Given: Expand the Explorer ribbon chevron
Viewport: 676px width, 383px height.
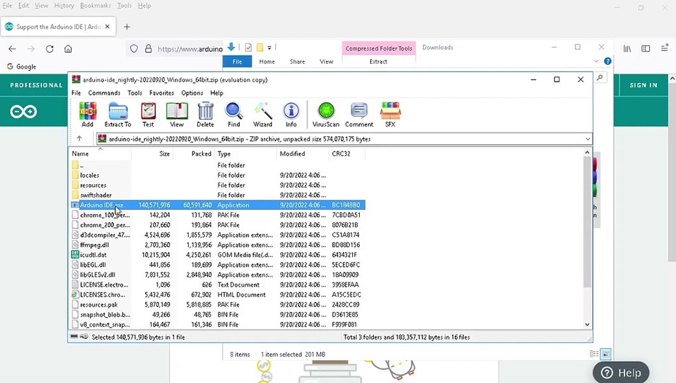Looking at the screenshot, I should click(x=597, y=61).
